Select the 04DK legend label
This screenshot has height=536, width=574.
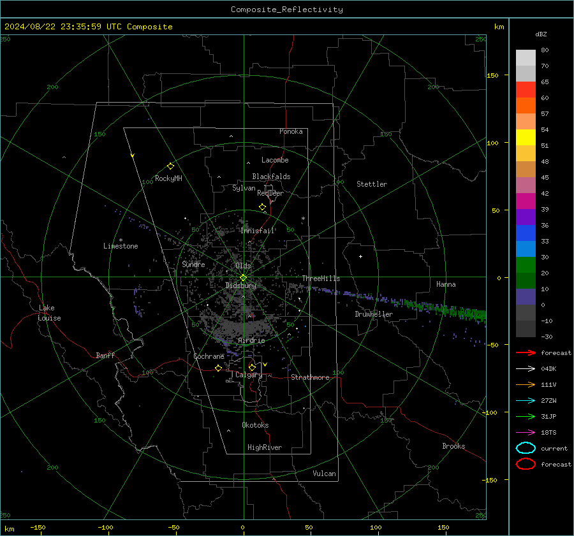pyautogui.click(x=548, y=369)
